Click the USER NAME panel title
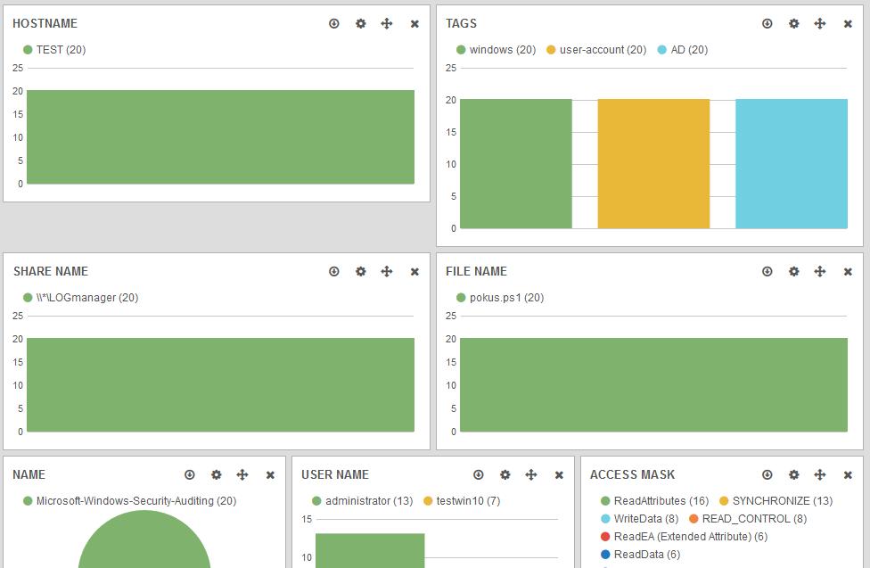The image size is (870, 568). point(335,474)
